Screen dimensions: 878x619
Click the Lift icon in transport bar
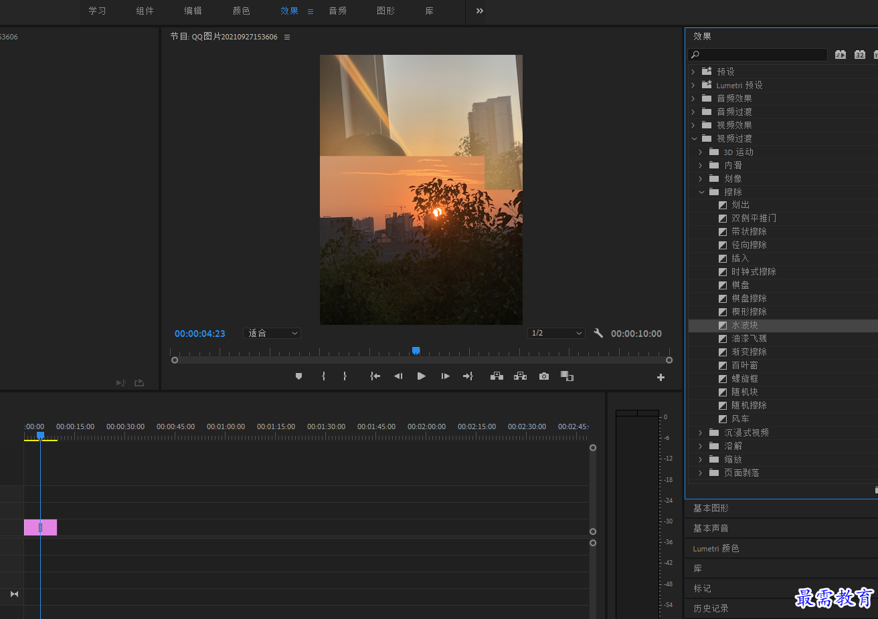[x=497, y=376]
